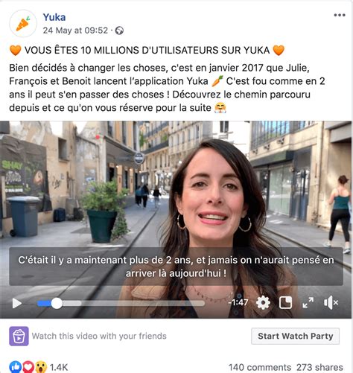Expand video to fullscreen
This screenshot has height=373, width=353.
[x=308, y=303]
